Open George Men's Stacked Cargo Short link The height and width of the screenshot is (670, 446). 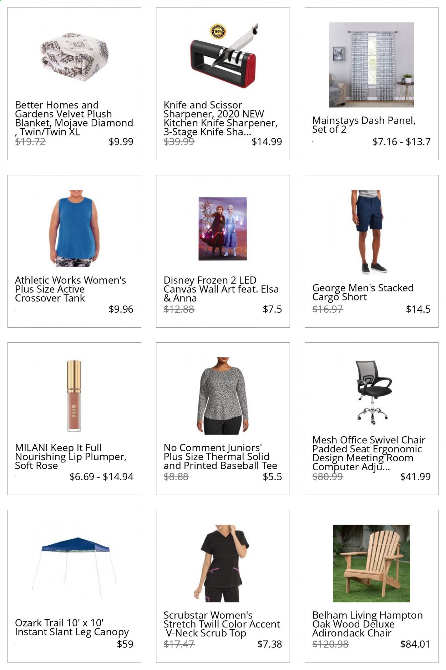pyautogui.click(x=363, y=292)
